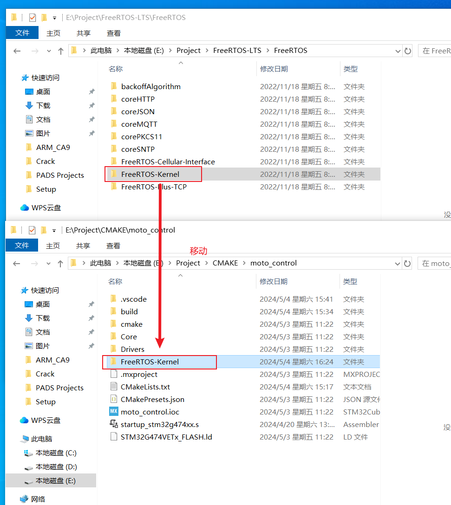
Task: Select the CMakePresets.json JSON file icon
Action: point(115,399)
